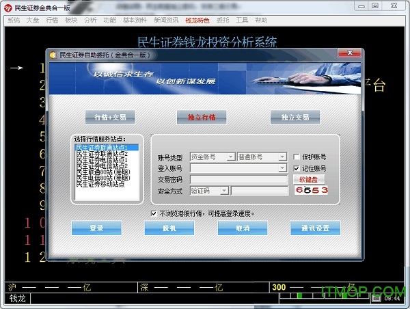Click the 钱龙 status bar label
Viewport: 410px width, 309px height.
point(17,298)
